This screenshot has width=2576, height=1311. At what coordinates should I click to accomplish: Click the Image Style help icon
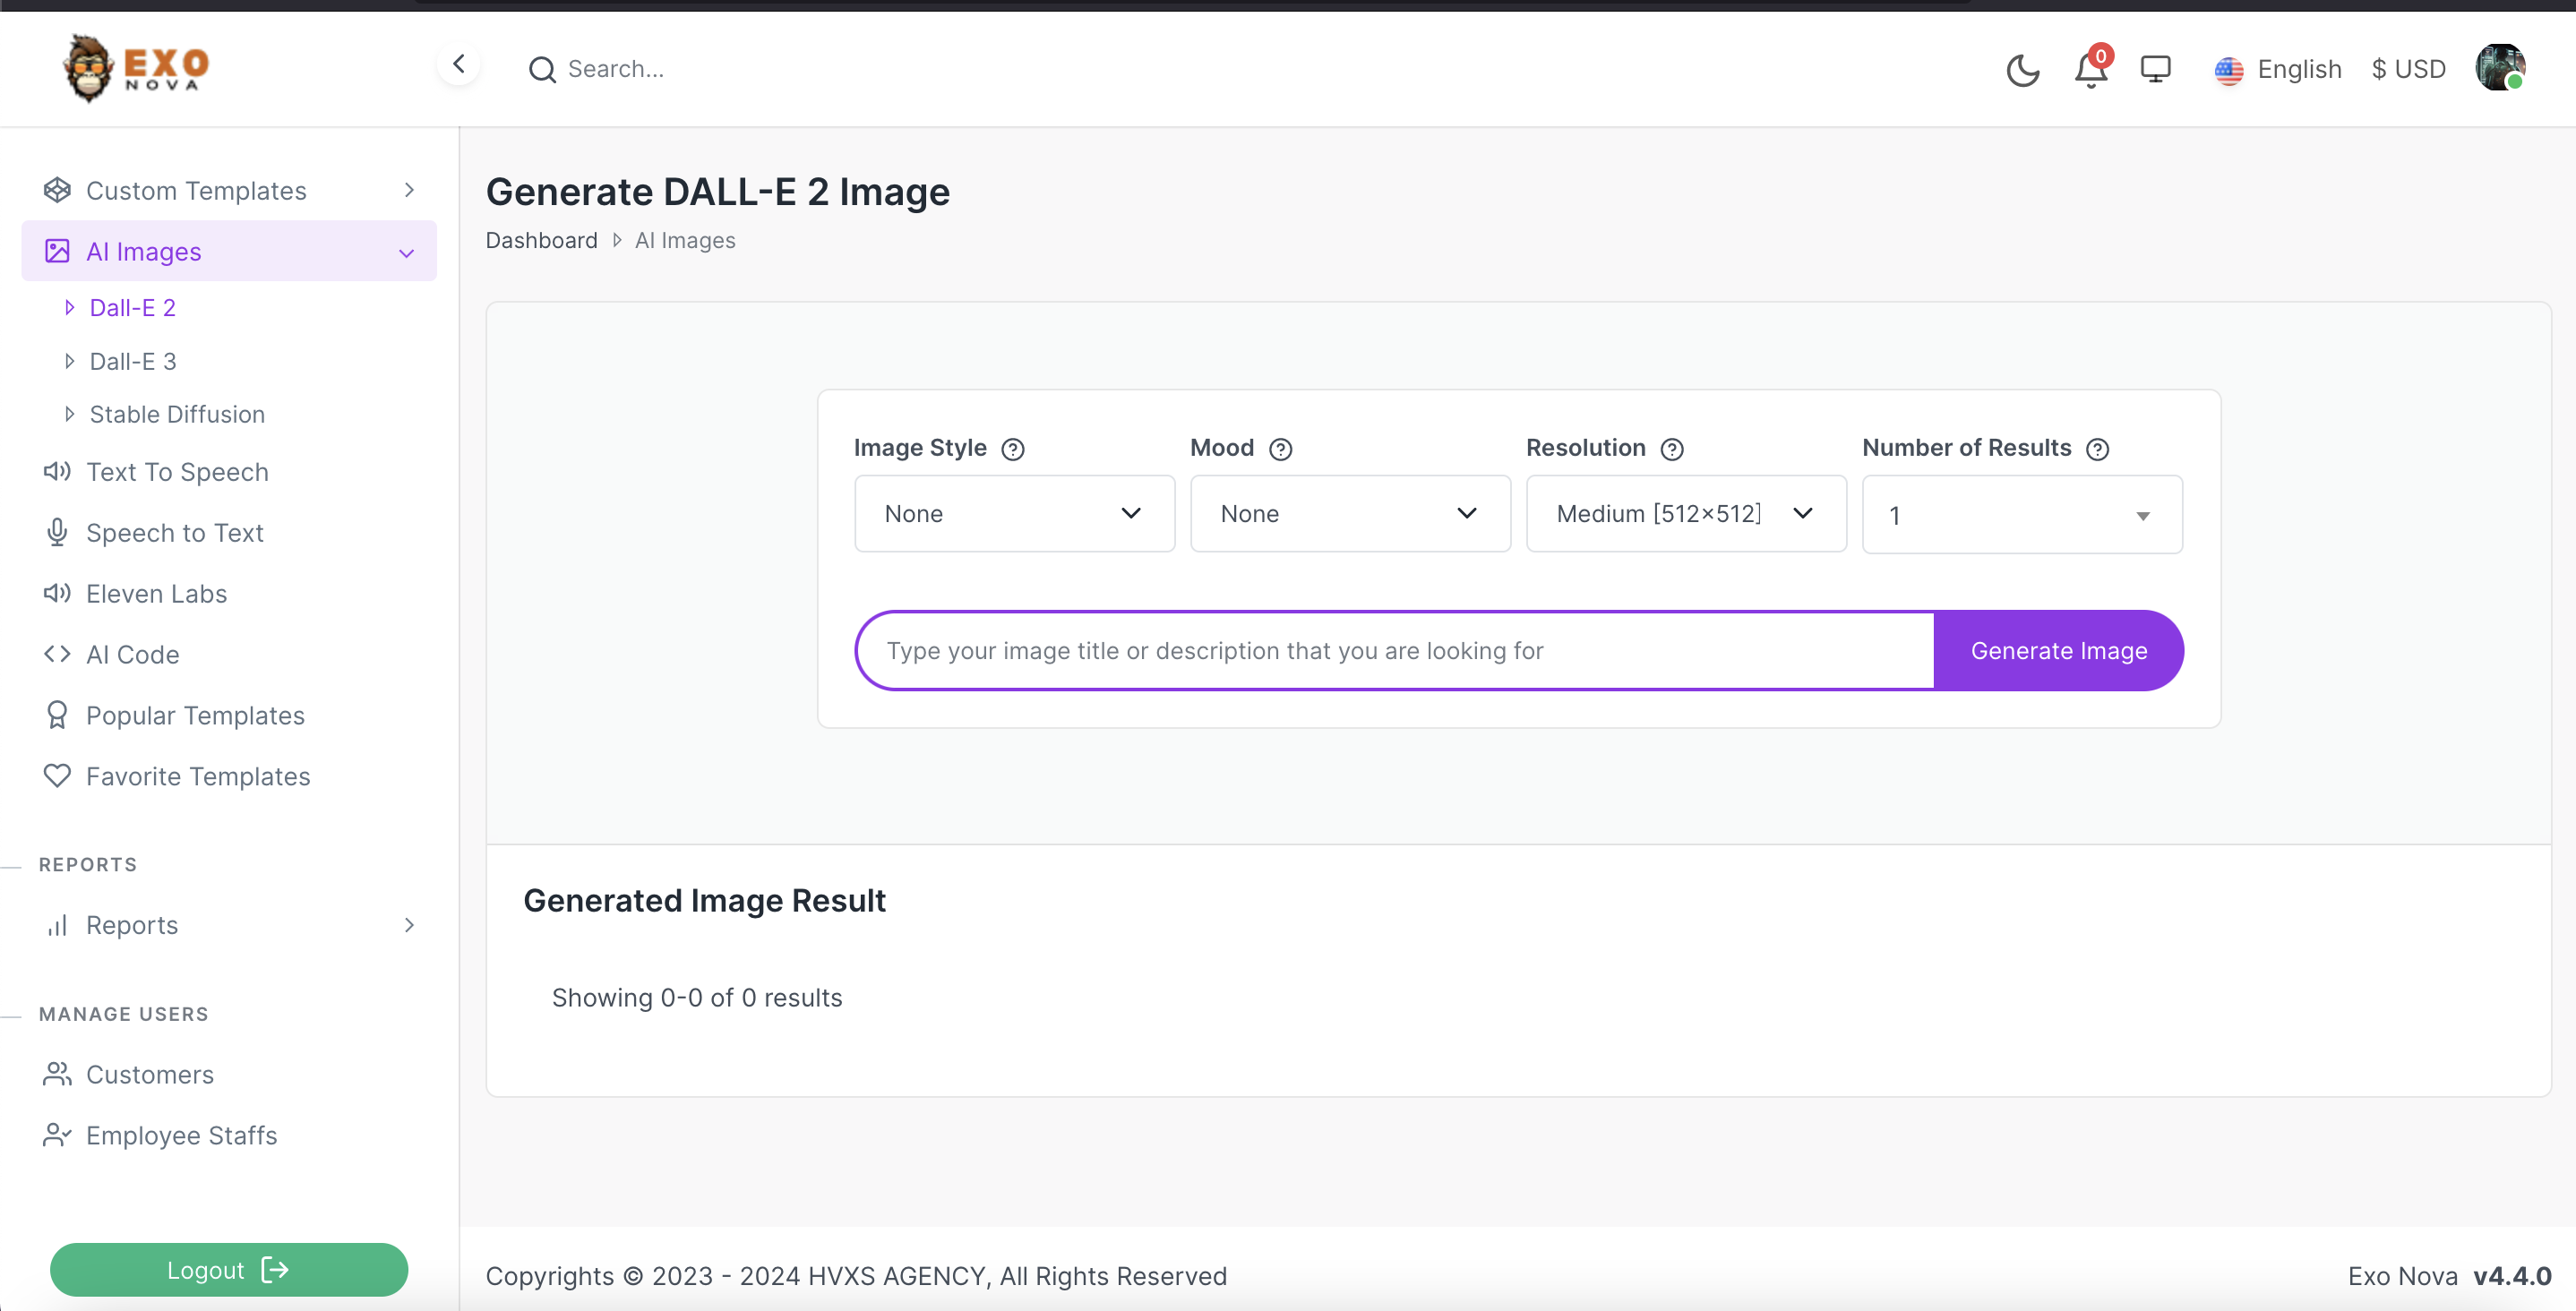[1013, 449]
